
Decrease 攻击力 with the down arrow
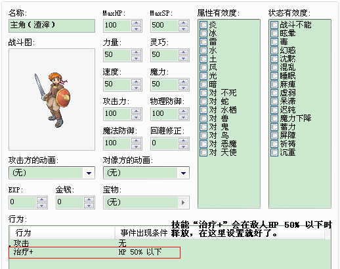137,117
